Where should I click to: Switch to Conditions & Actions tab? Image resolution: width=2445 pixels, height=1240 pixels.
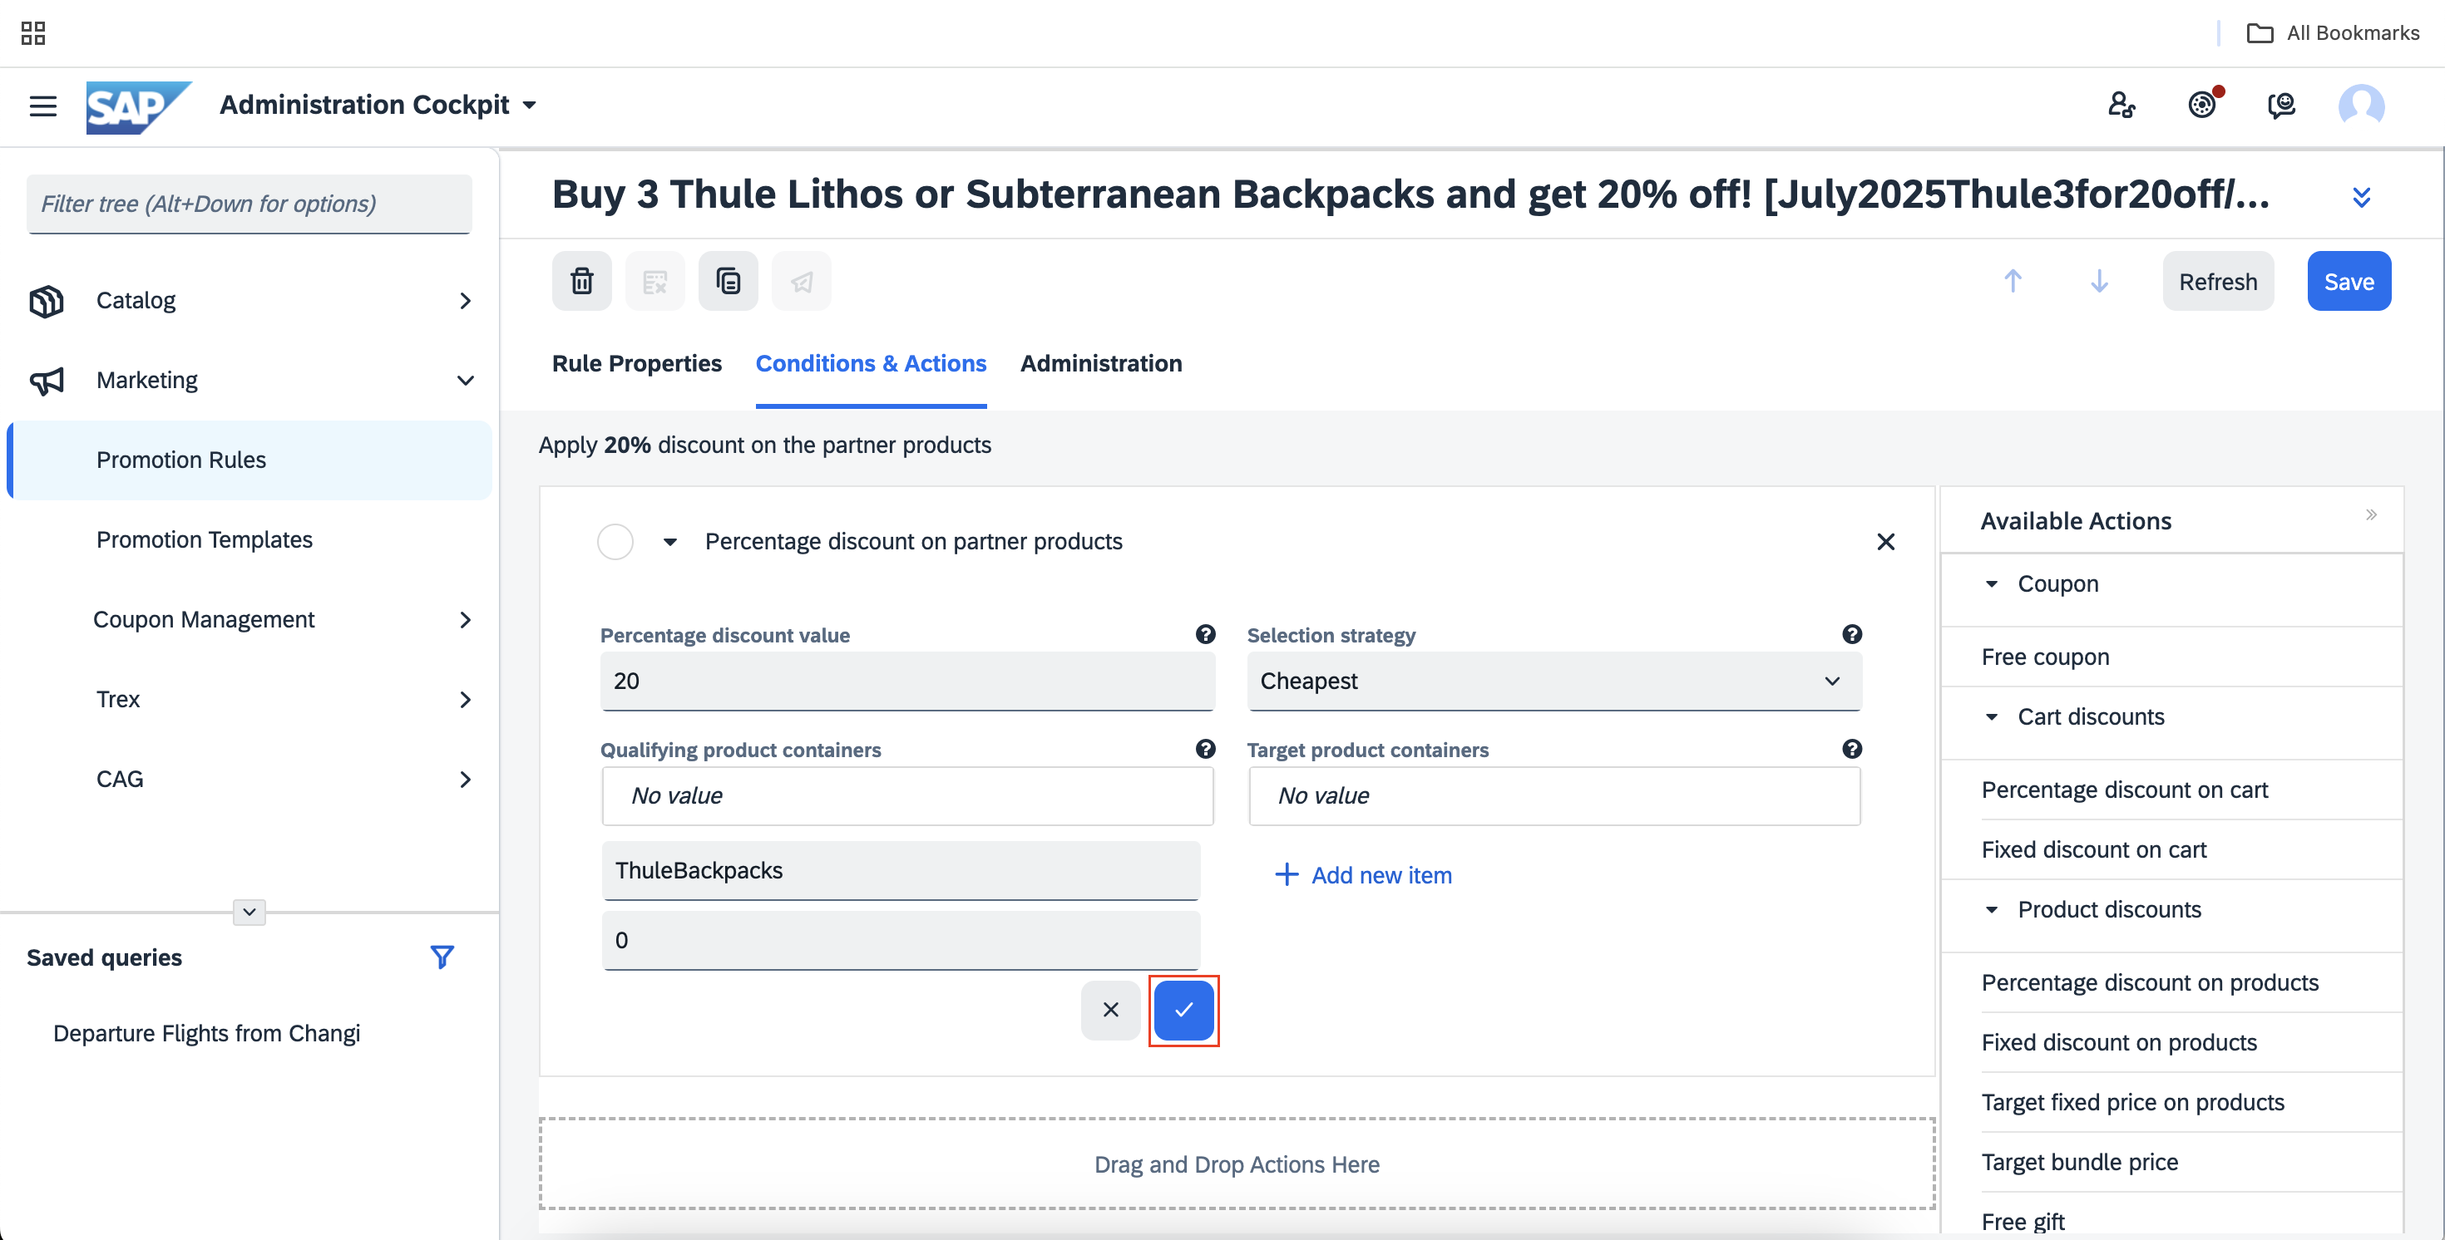coord(871,363)
